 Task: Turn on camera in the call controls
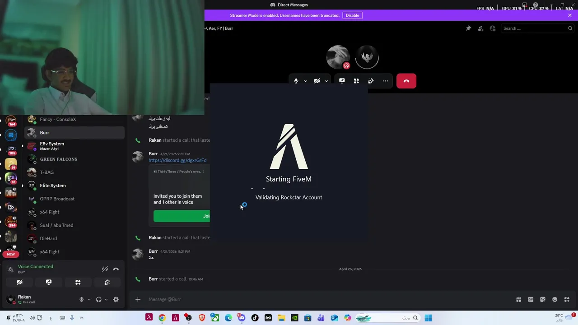[317, 81]
